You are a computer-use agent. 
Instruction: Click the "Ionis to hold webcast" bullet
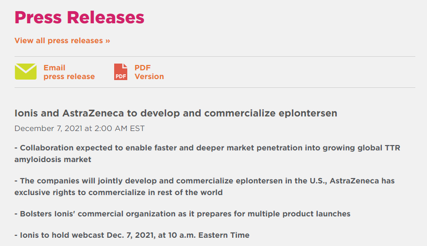pos(132,235)
